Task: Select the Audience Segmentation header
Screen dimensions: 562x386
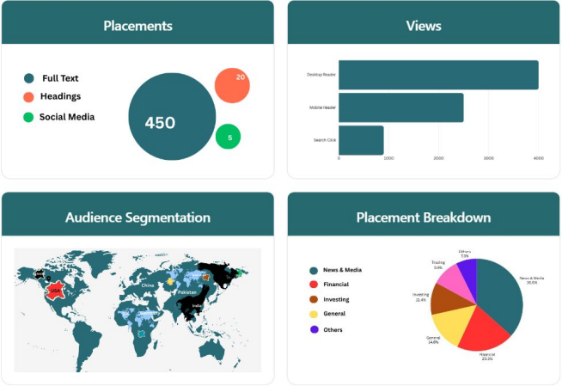Action: pos(137,218)
